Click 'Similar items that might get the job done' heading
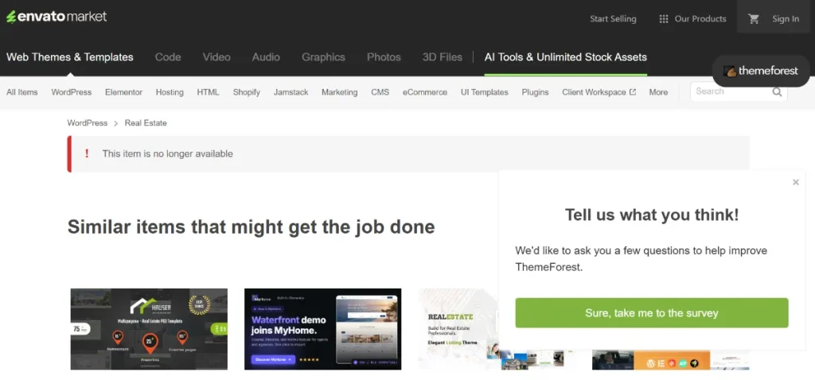815x380 pixels. click(x=251, y=227)
